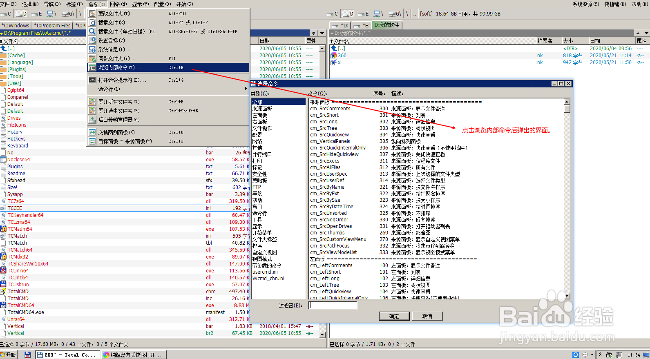Open the 纯键盘方式快速打开 taskbar window
650x359 pixels.
[x=134, y=355]
